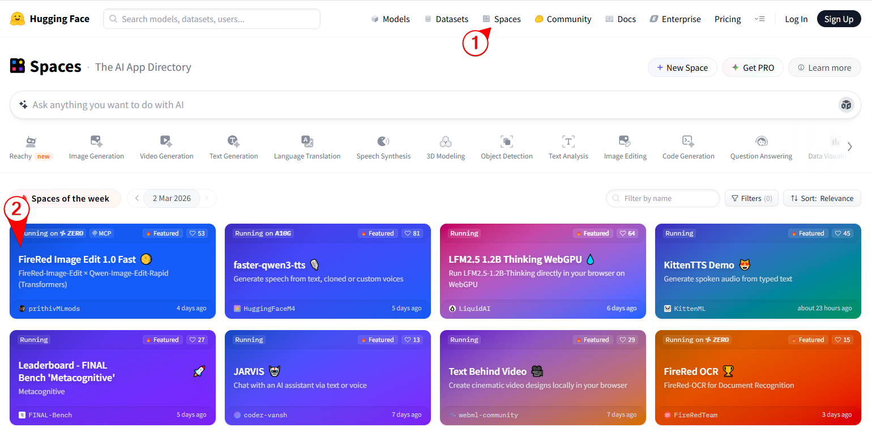Open the Object Detection category

pyautogui.click(x=506, y=147)
